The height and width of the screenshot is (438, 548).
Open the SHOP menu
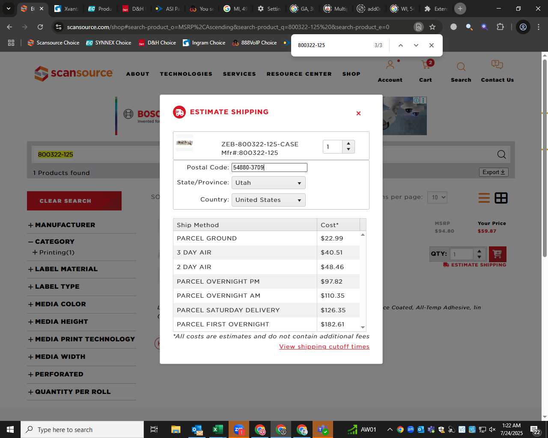pyautogui.click(x=351, y=74)
